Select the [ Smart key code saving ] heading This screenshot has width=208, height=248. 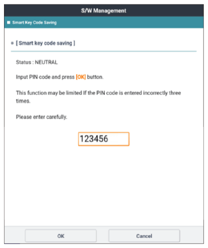[46, 43]
